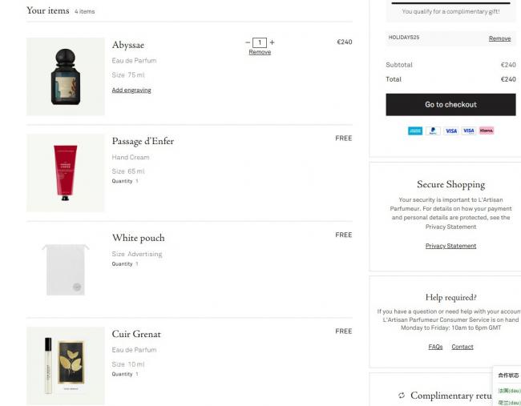521x406 pixels.
Task: Click the Klarna payment icon
Action: pos(487,131)
